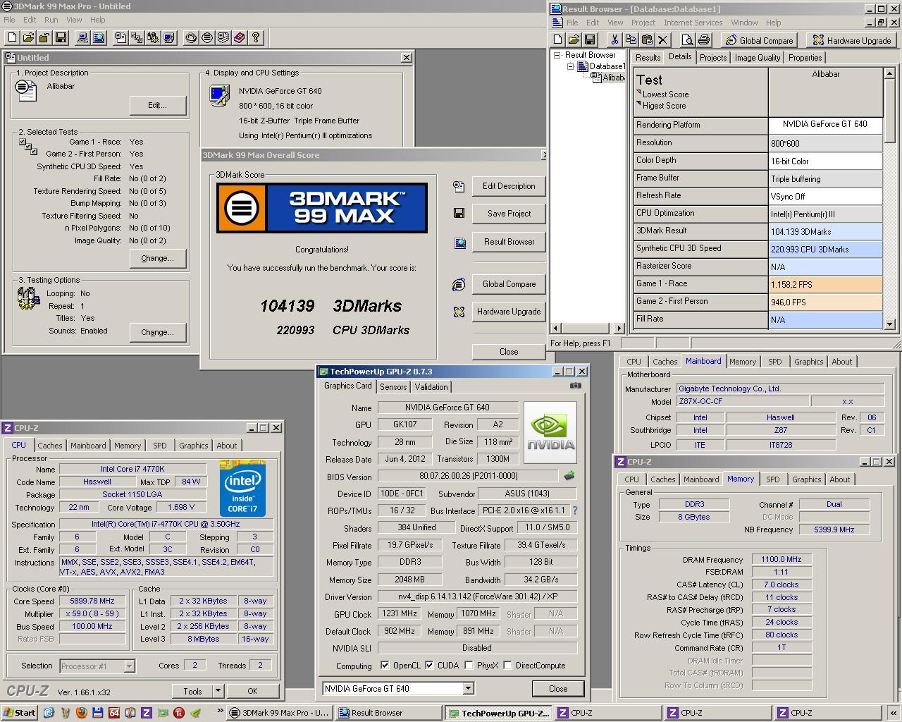The image size is (902, 722).
Task: Switch to the Image Quality tab in Result Browser
Action: [x=758, y=58]
